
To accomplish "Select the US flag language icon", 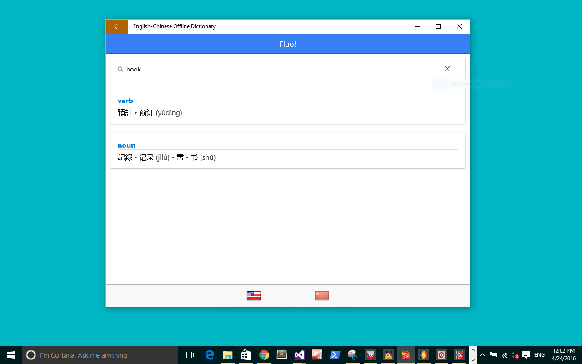I will pyautogui.click(x=254, y=296).
